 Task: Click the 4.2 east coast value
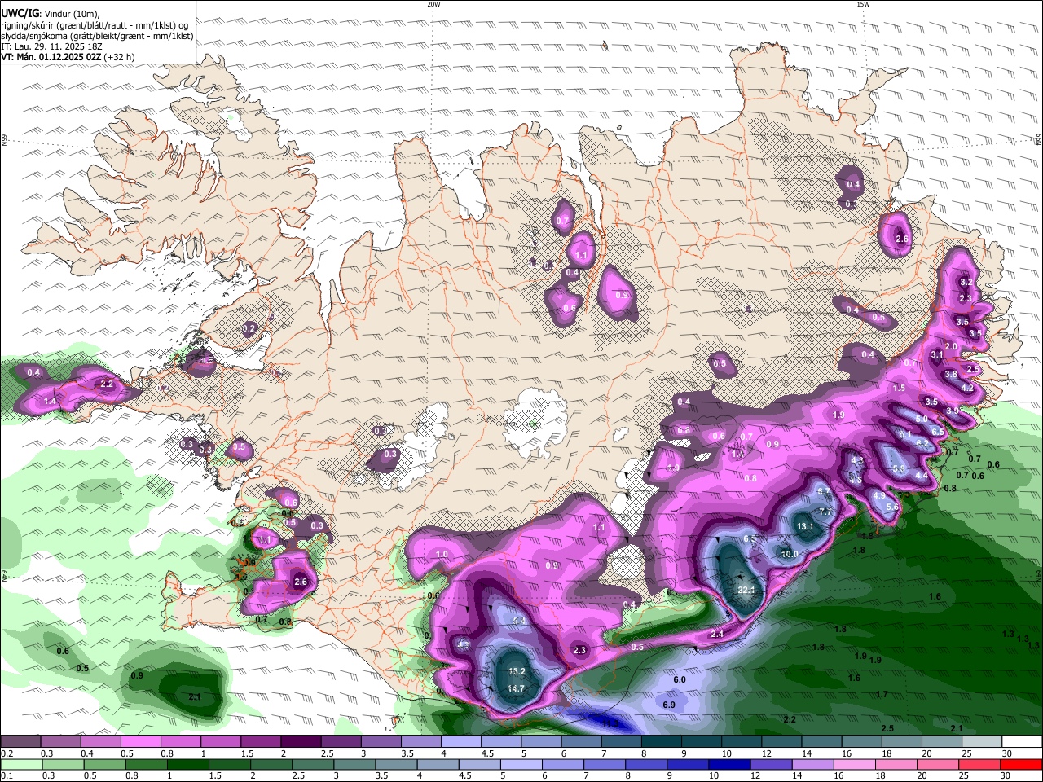[x=967, y=389]
